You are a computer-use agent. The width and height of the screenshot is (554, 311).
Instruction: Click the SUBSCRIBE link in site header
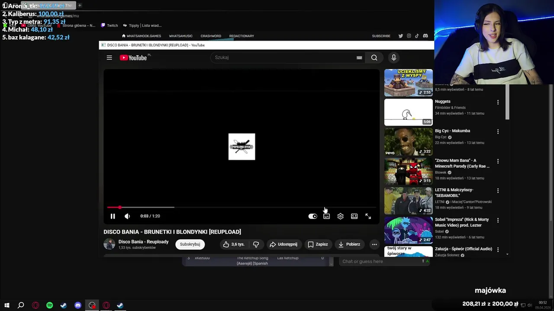381,36
